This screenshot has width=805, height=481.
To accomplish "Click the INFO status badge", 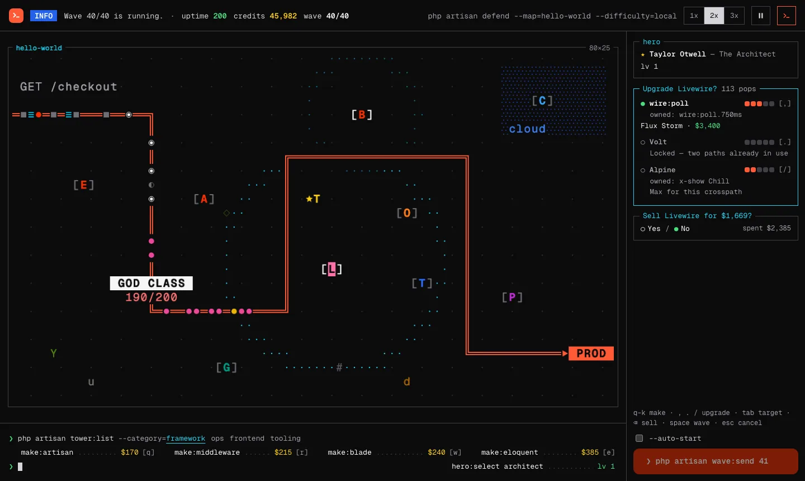I will pyautogui.click(x=44, y=16).
